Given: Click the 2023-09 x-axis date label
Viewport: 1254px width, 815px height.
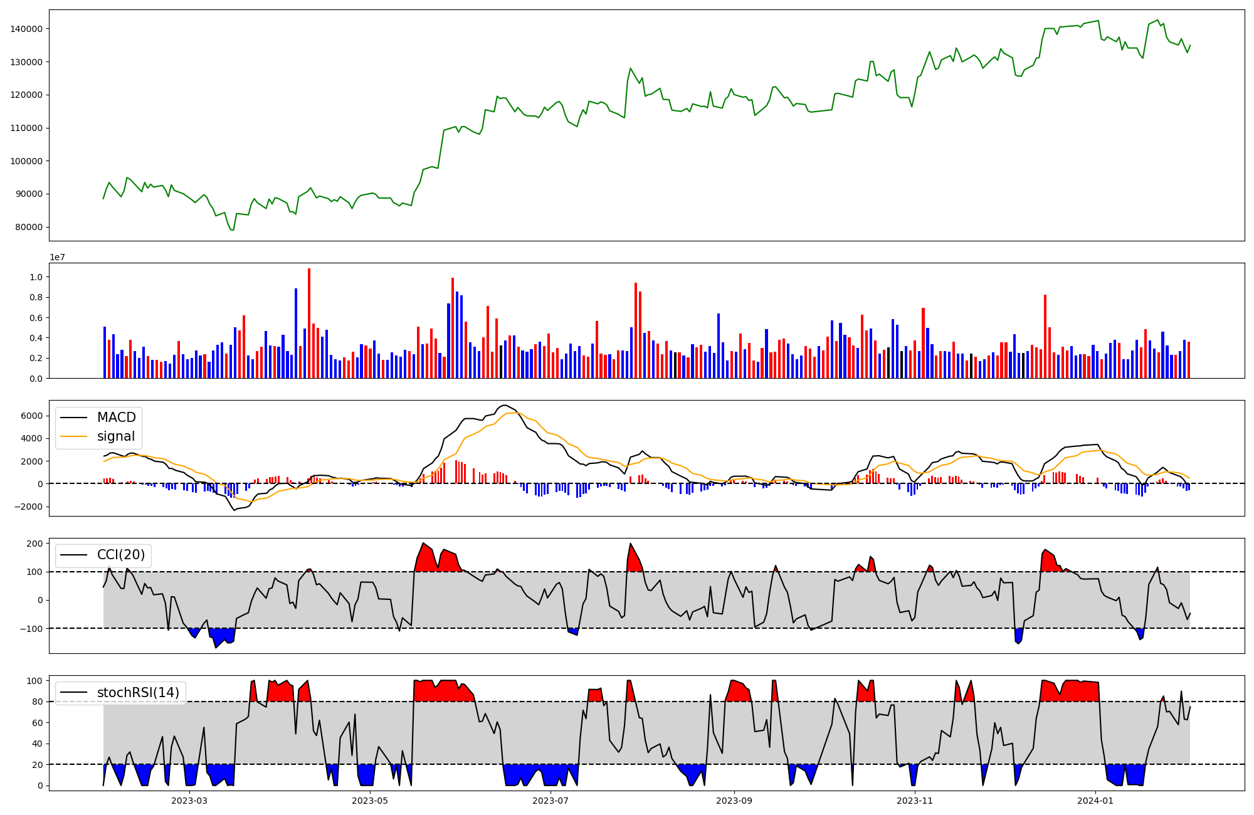Looking at the screenshot, I should point(734,801).
